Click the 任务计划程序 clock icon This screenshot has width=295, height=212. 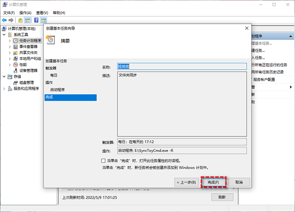click(16, 41)
